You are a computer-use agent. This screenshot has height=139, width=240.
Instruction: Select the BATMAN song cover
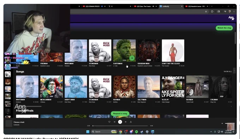pos(197,87)
